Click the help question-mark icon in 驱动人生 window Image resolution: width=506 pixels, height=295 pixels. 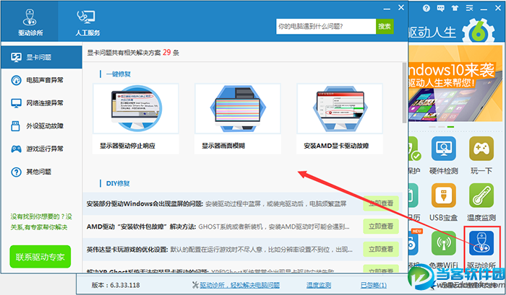click(426, 9)
